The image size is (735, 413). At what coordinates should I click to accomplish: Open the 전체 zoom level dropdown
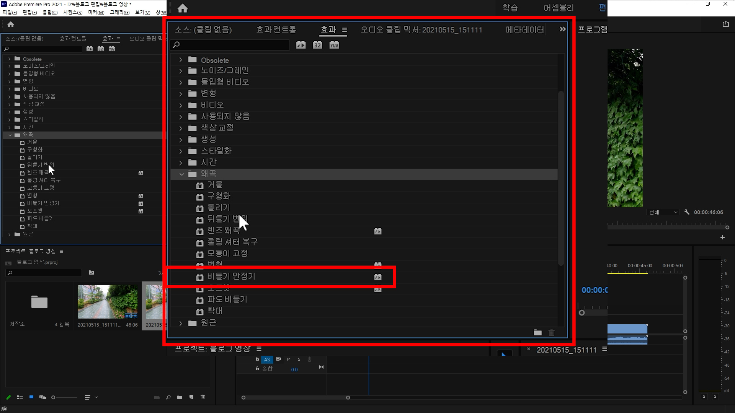pos(663,212)
